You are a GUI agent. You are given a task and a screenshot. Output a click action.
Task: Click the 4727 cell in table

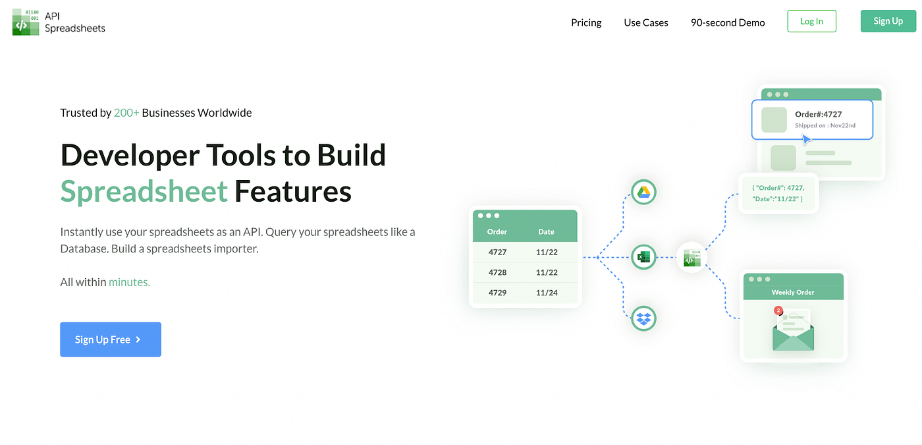click(497, 252)
